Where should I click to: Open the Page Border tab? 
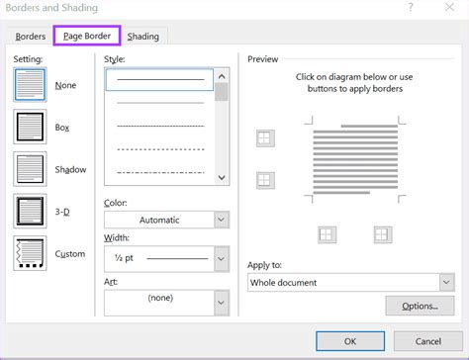[x=87, y=36]
